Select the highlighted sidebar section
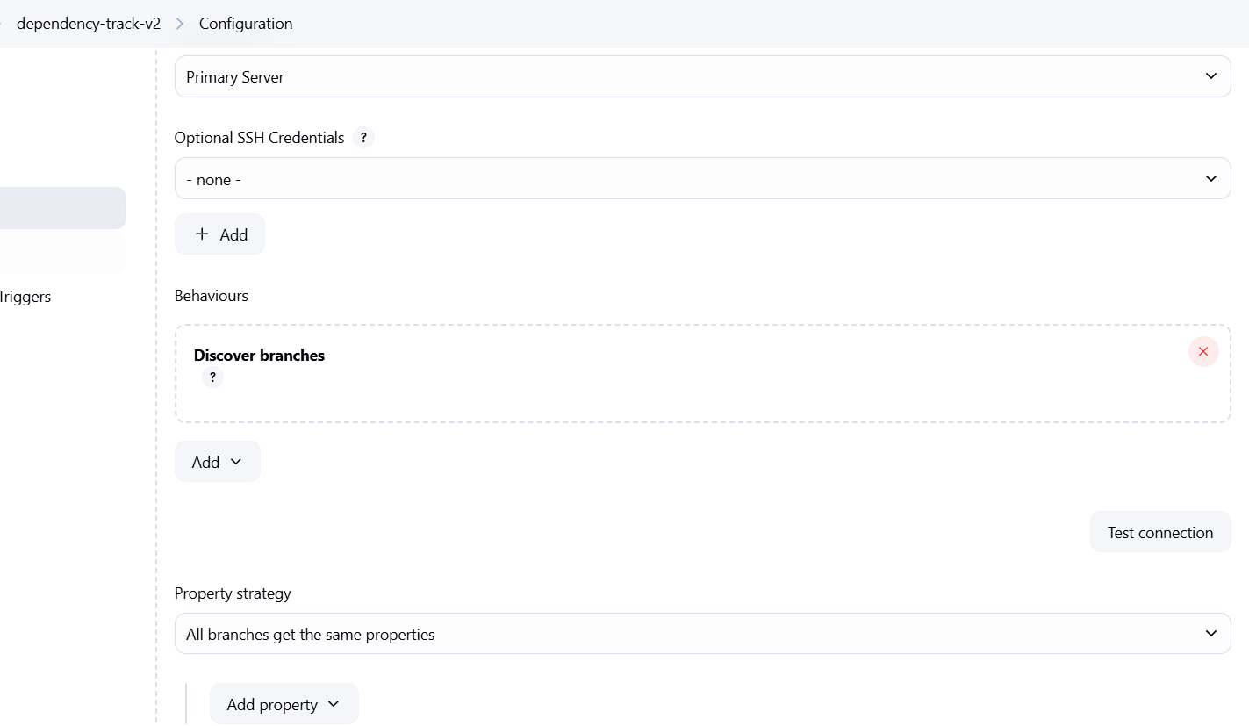 coord(61,208)
